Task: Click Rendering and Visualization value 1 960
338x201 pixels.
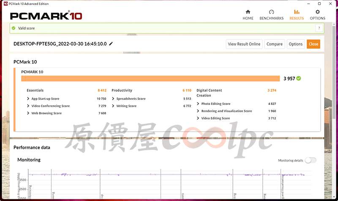Action: tap(272, 111)
